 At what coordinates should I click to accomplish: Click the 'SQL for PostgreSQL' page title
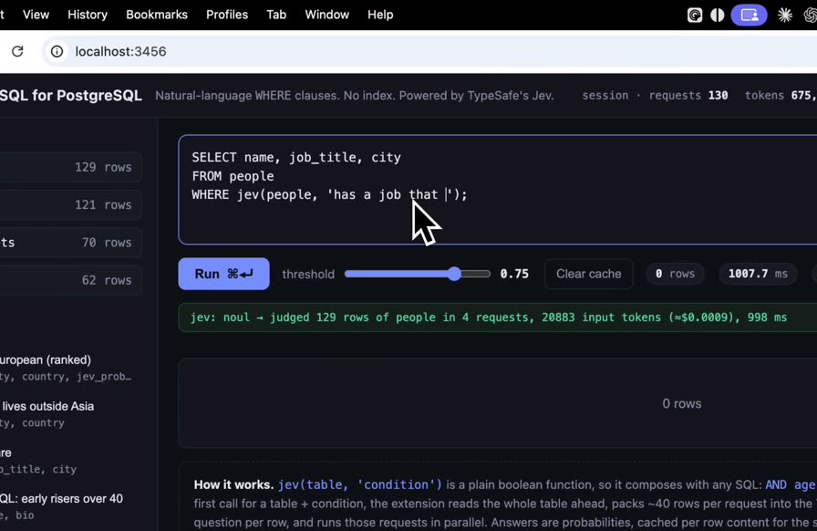(x=71, y=96)
